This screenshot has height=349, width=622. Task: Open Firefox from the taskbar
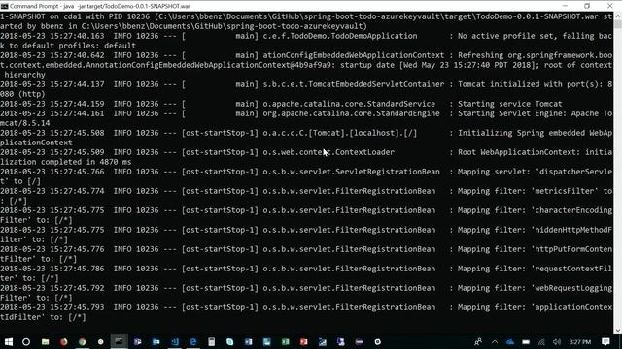click(x=63, y=342)
